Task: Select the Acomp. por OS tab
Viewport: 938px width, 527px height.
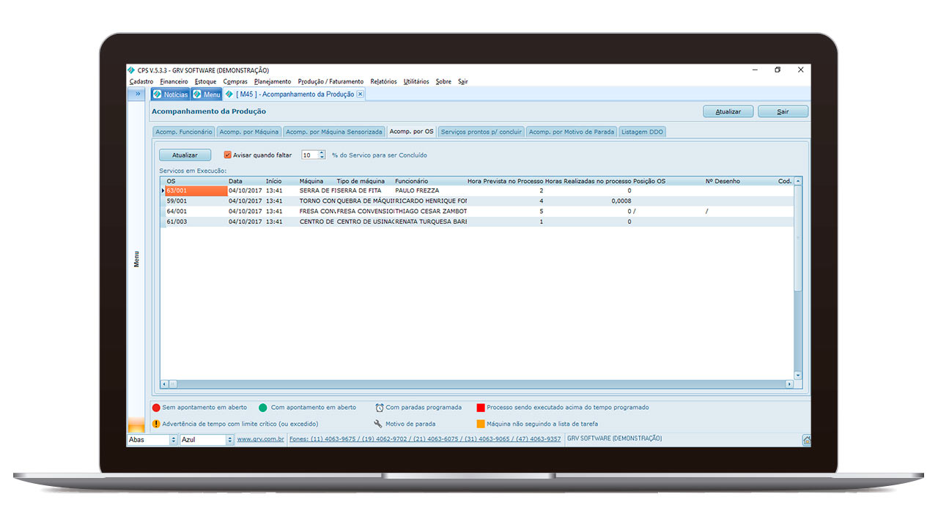Action: 412,132
